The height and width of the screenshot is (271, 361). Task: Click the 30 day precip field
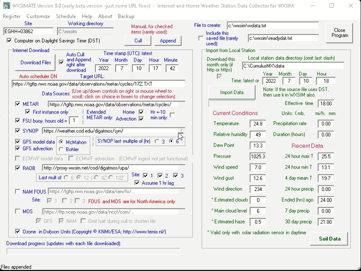tap(326, 222)
